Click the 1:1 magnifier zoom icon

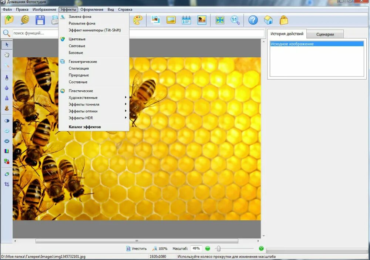click(x=235, y=20)
